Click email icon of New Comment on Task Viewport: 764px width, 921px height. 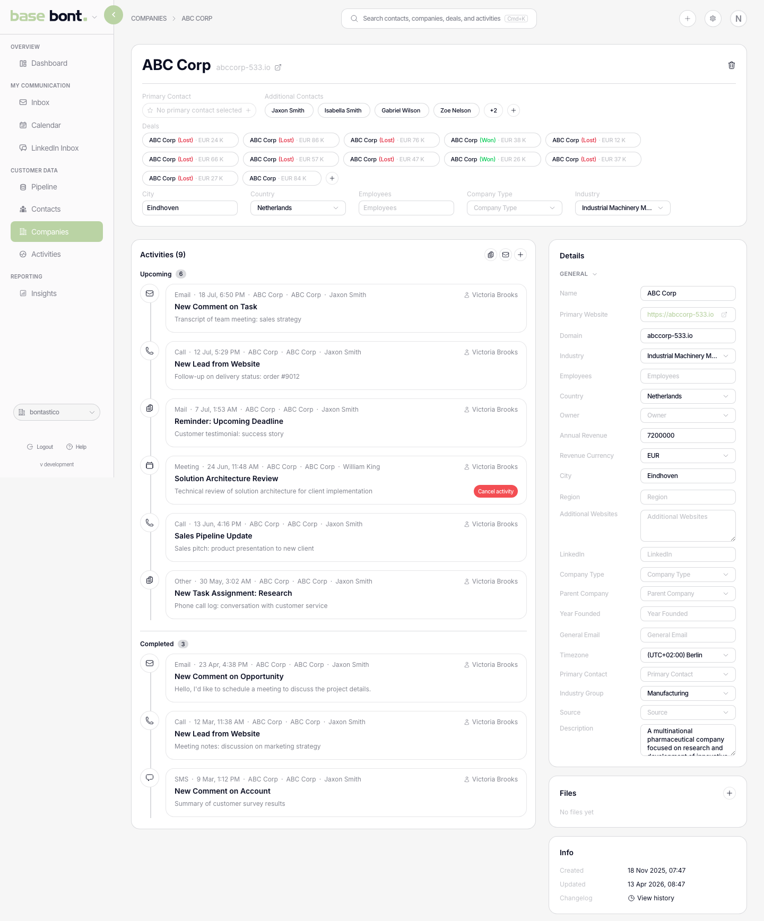150,293
